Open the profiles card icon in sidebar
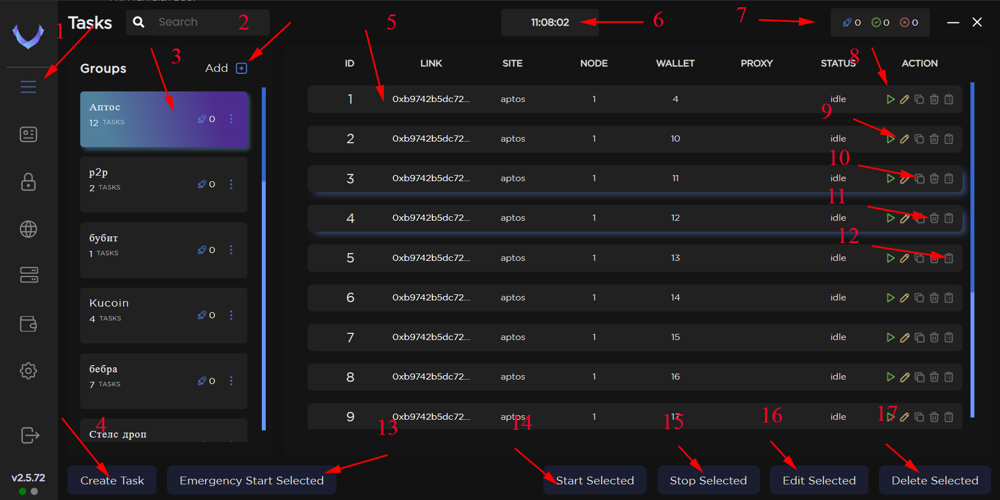1000x500 pixels. tap(28, 134)
